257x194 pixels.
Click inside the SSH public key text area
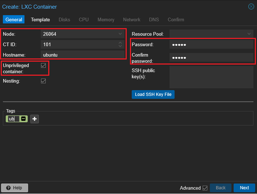[x=211, y=77]
